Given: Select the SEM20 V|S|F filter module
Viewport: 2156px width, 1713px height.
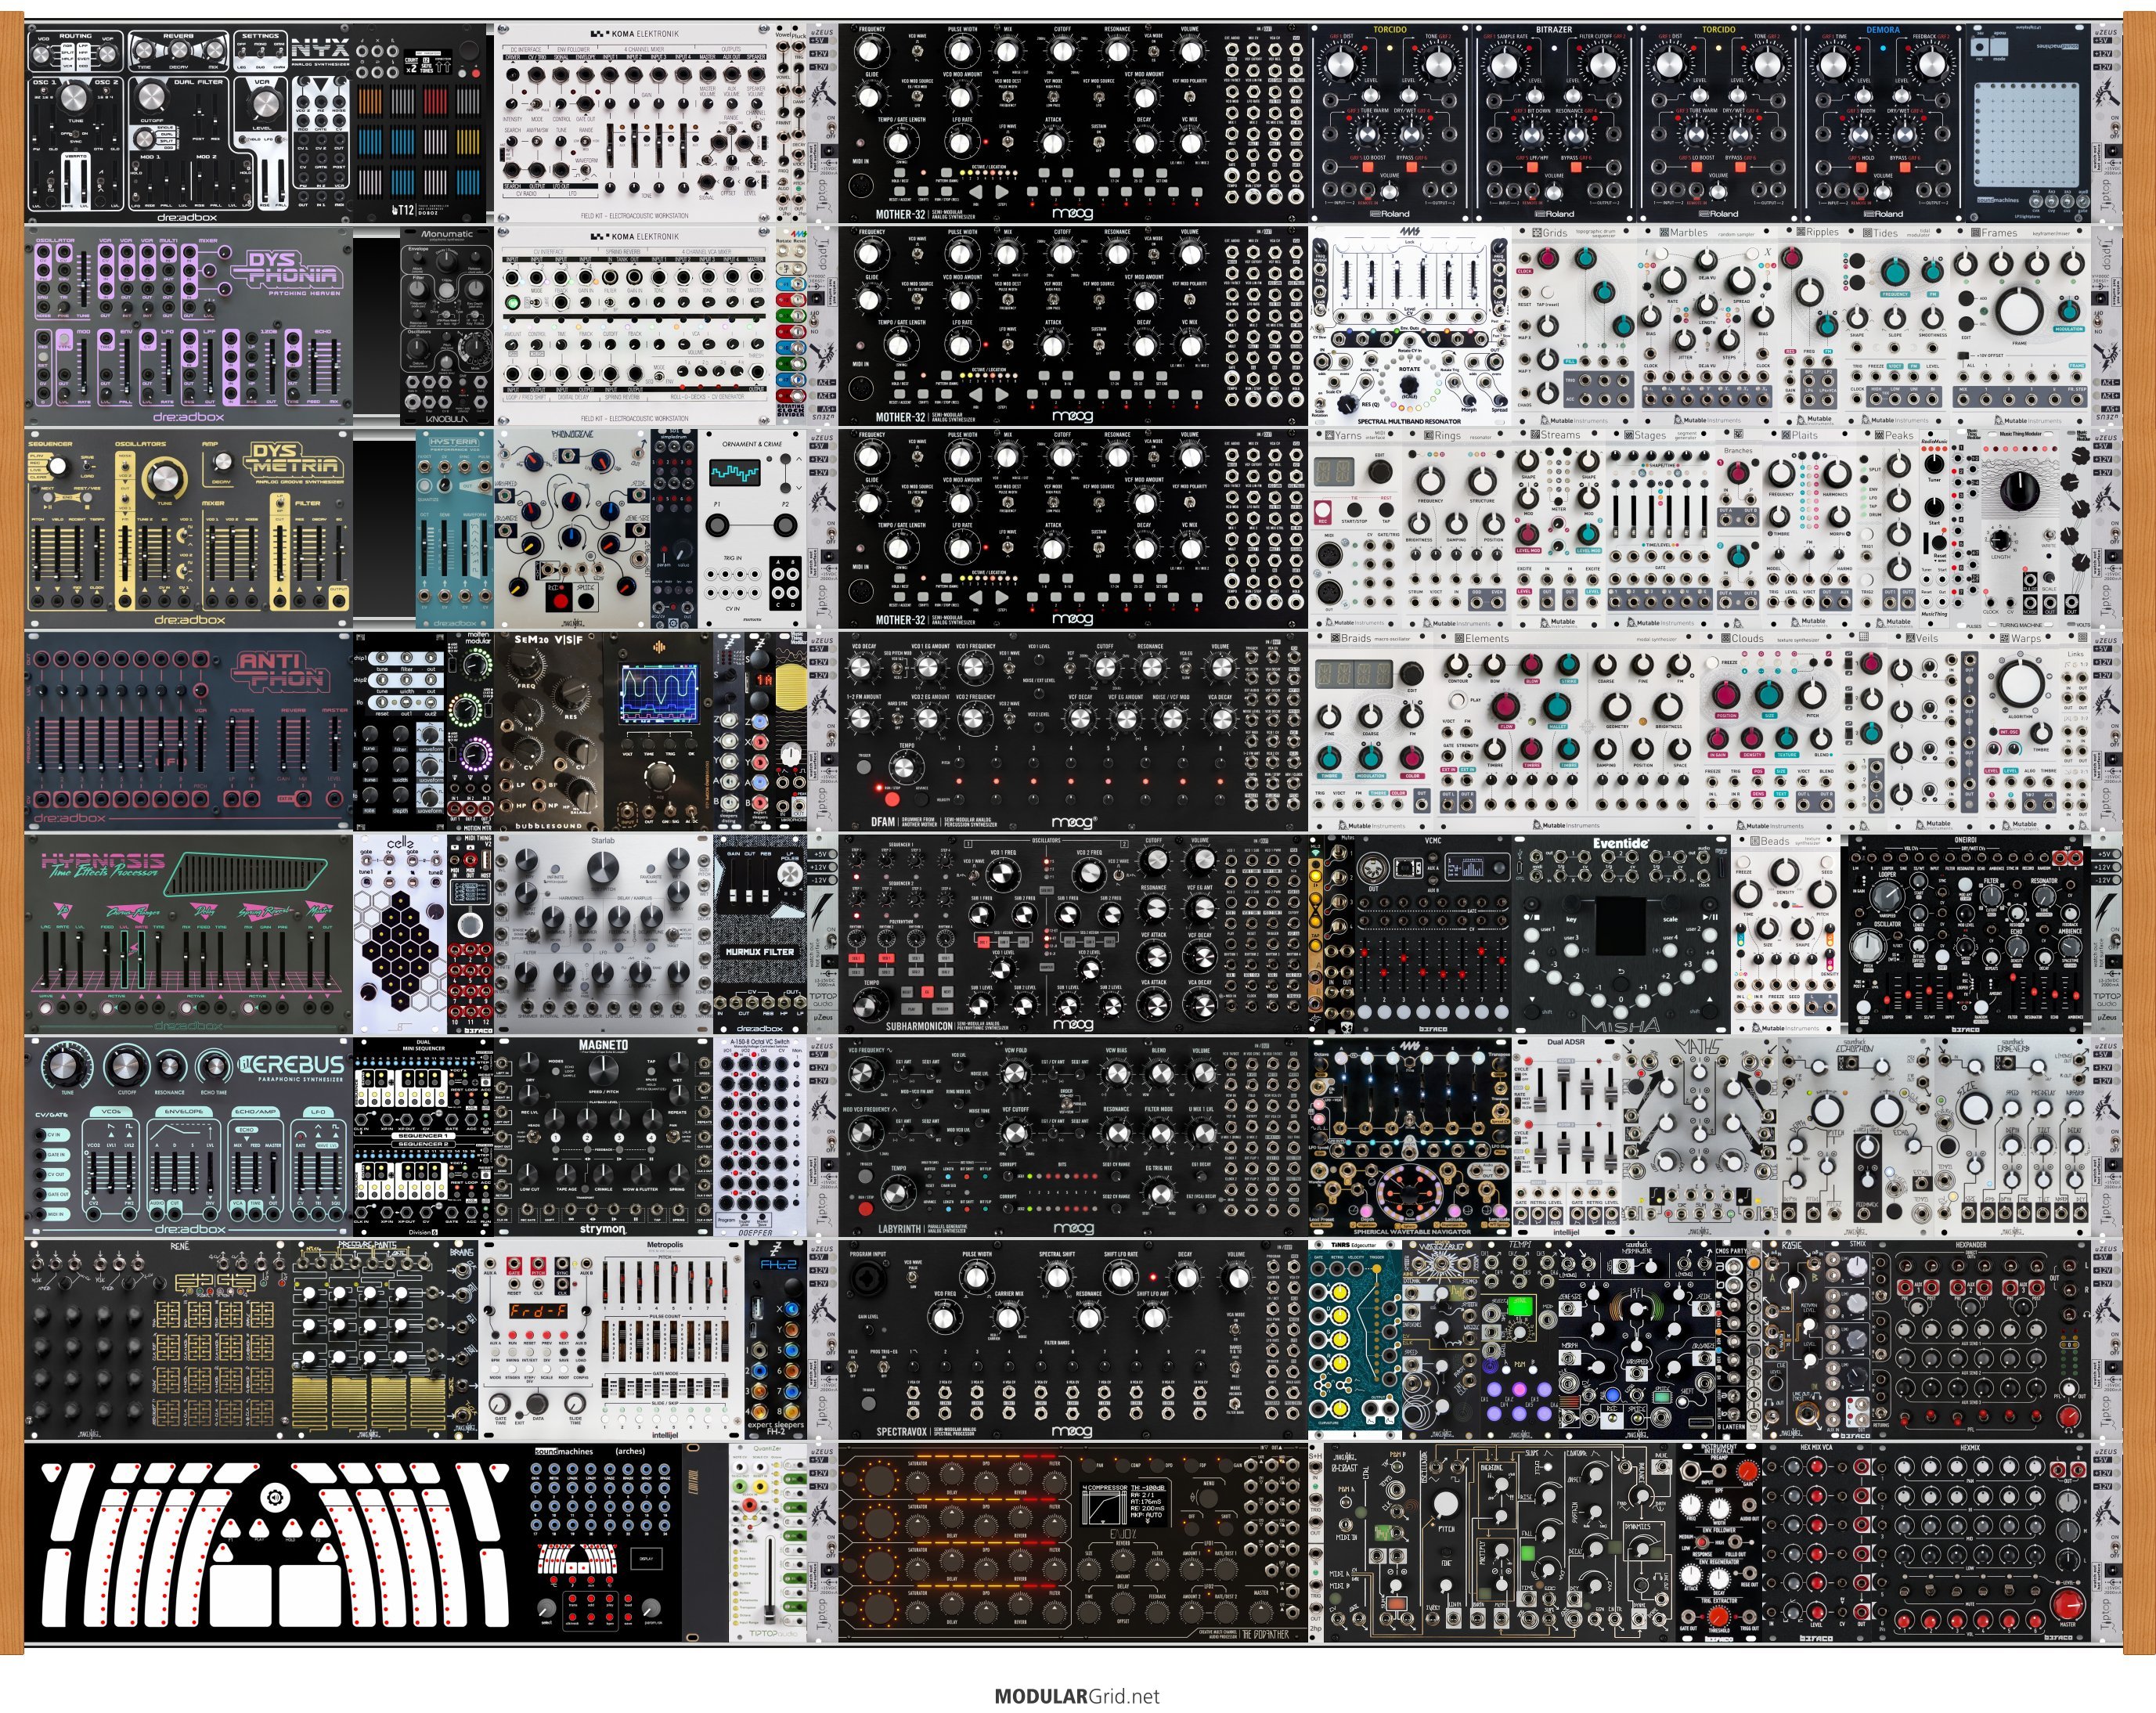Looking at the screenshot, I should pyautogui.click(x=551, y=732).
